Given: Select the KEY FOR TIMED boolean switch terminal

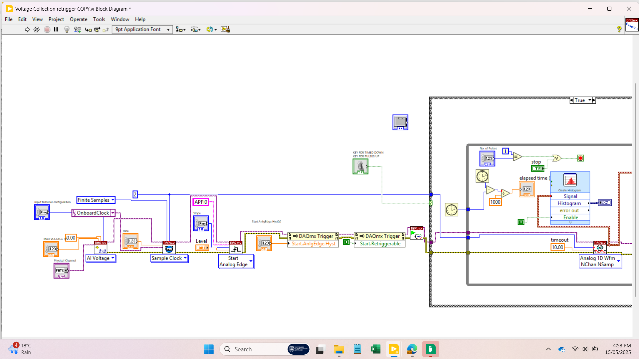Looking at the screenshot, I should [360, 167].
